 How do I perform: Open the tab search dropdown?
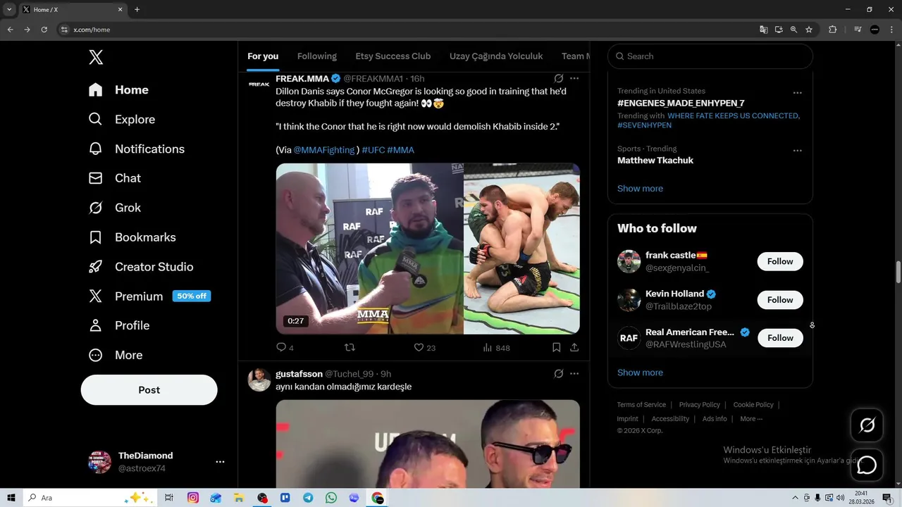coord(9,9)
